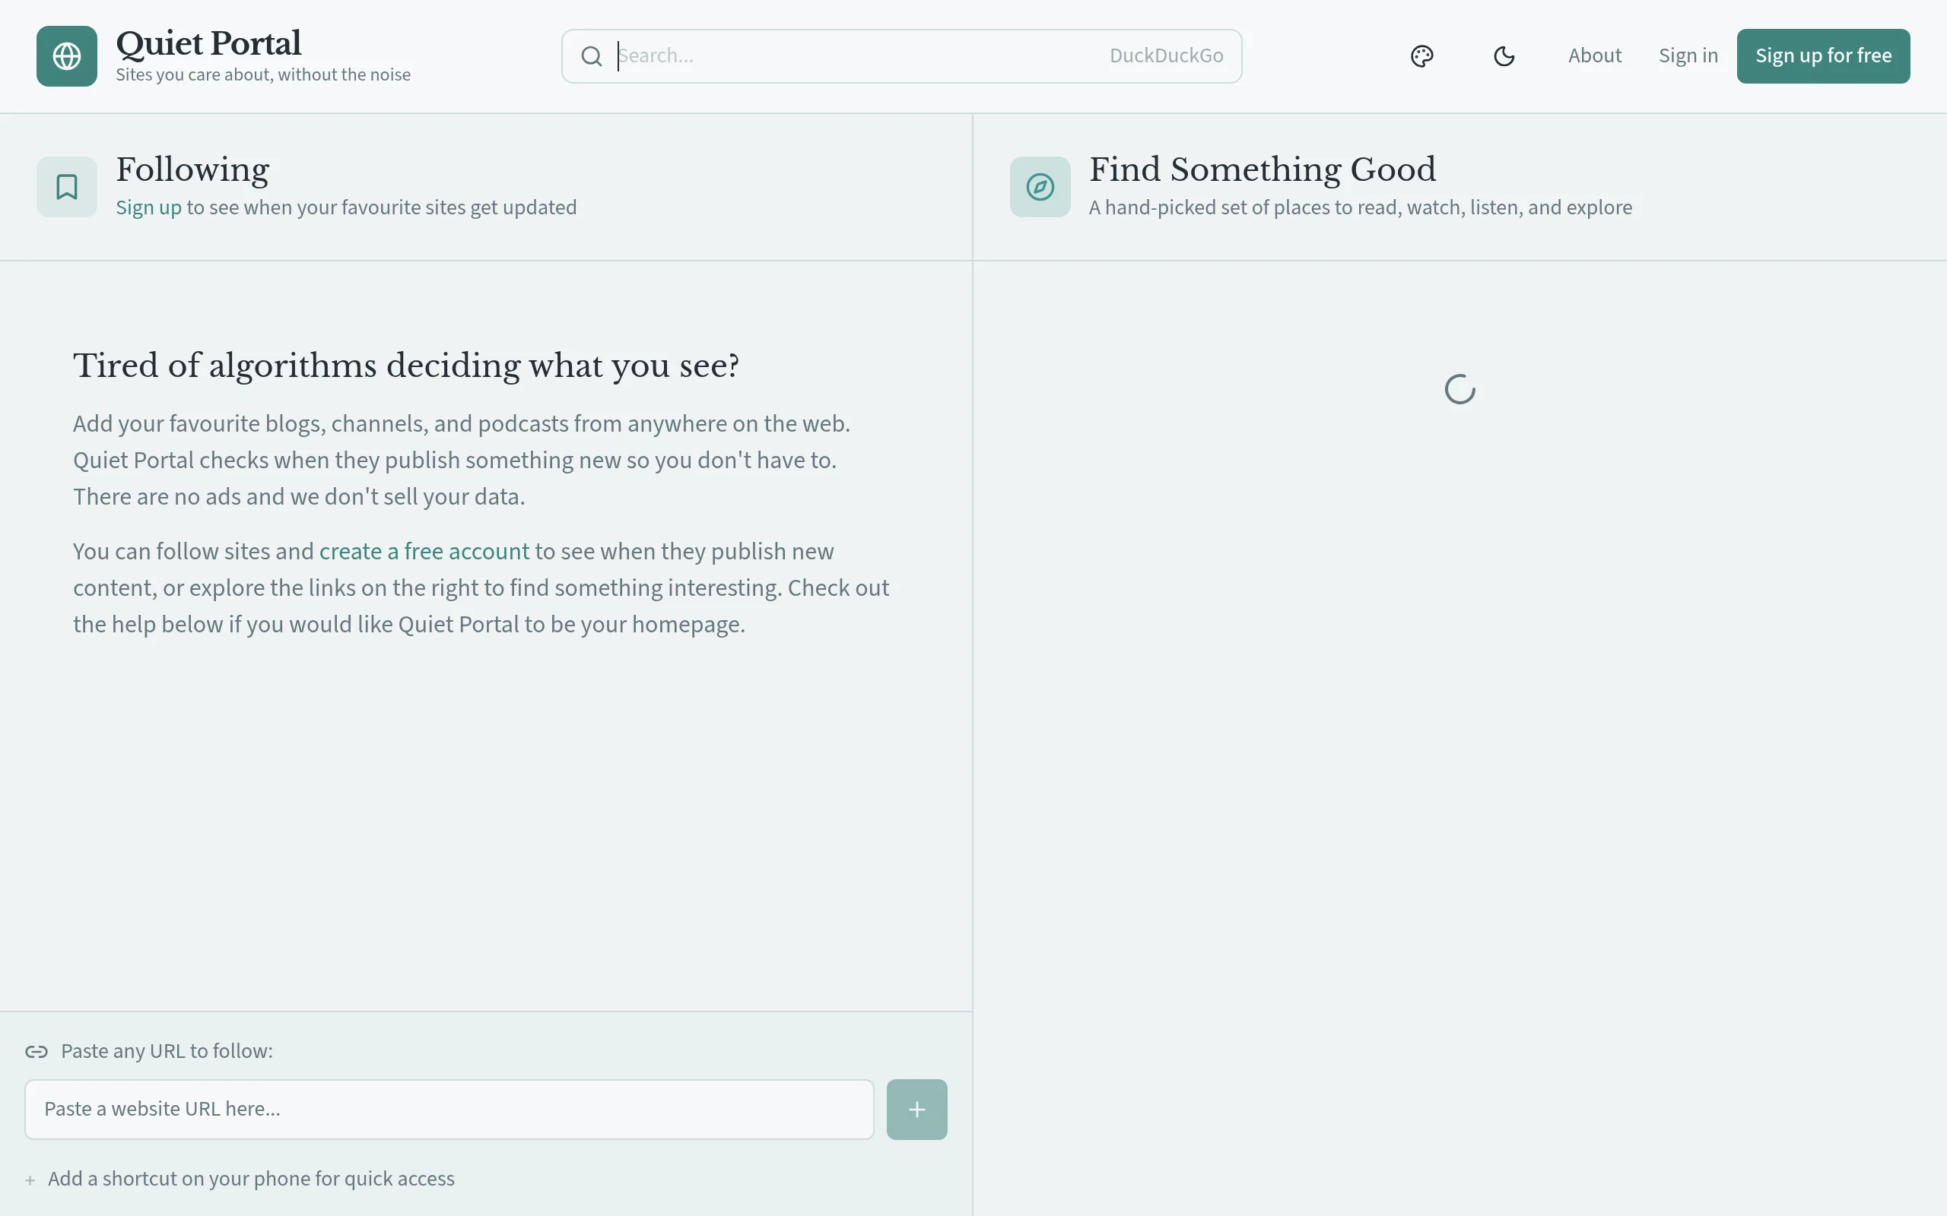Image resolution: width=1947 pixels, height=1216 pixels.
Task: Expand Add a shortcut on your phone help
Action: 251,1178
